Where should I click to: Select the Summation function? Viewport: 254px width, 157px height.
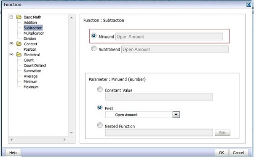[32, 71]
